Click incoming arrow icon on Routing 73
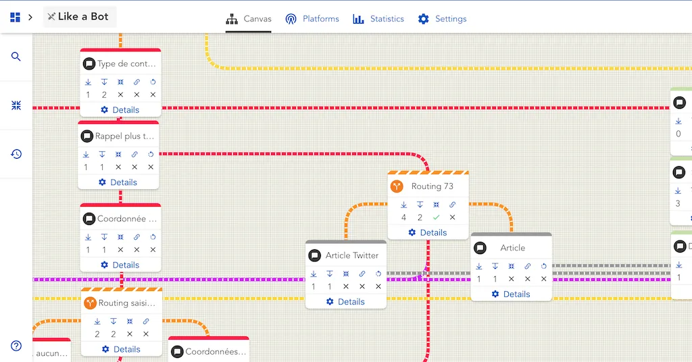This screenshot has width=692, height=362. 403,205
